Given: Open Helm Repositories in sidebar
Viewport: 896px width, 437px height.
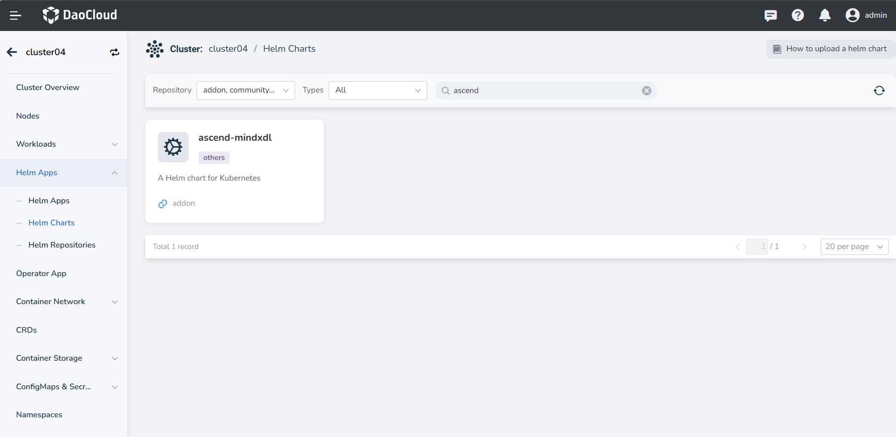Looking at the screenshot, I should click(62, 245).
